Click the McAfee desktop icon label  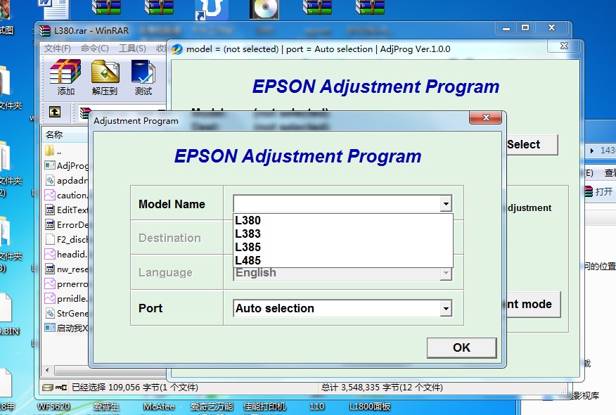(x=159, y=407)
